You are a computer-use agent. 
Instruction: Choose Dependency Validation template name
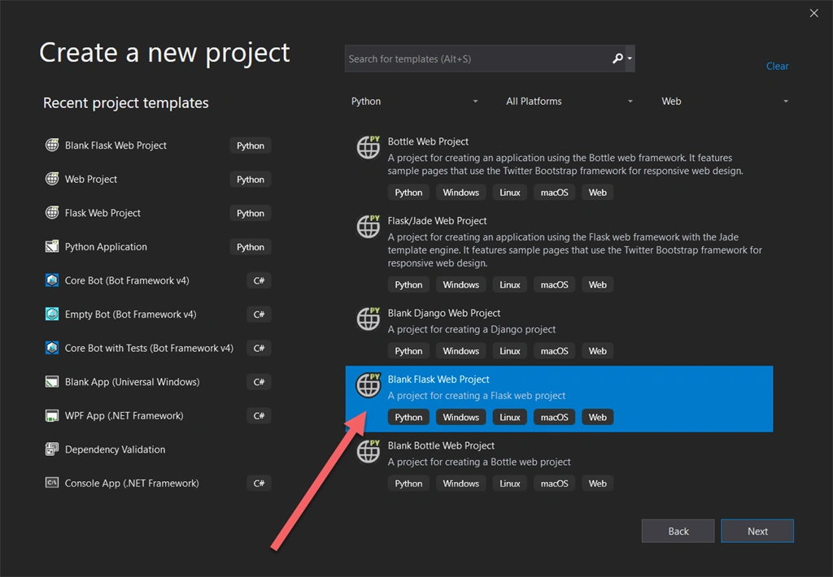pyautogui.click(x=115, y=449)
